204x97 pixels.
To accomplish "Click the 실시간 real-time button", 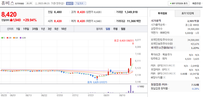I will click(70, 3).
